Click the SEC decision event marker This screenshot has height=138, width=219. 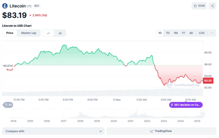pyautogui.click(x=186, y=105)
